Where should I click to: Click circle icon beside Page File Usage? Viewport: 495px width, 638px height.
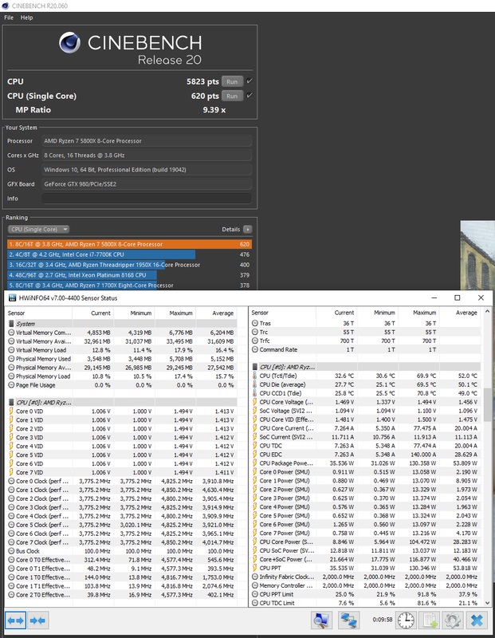pos(11,385)
